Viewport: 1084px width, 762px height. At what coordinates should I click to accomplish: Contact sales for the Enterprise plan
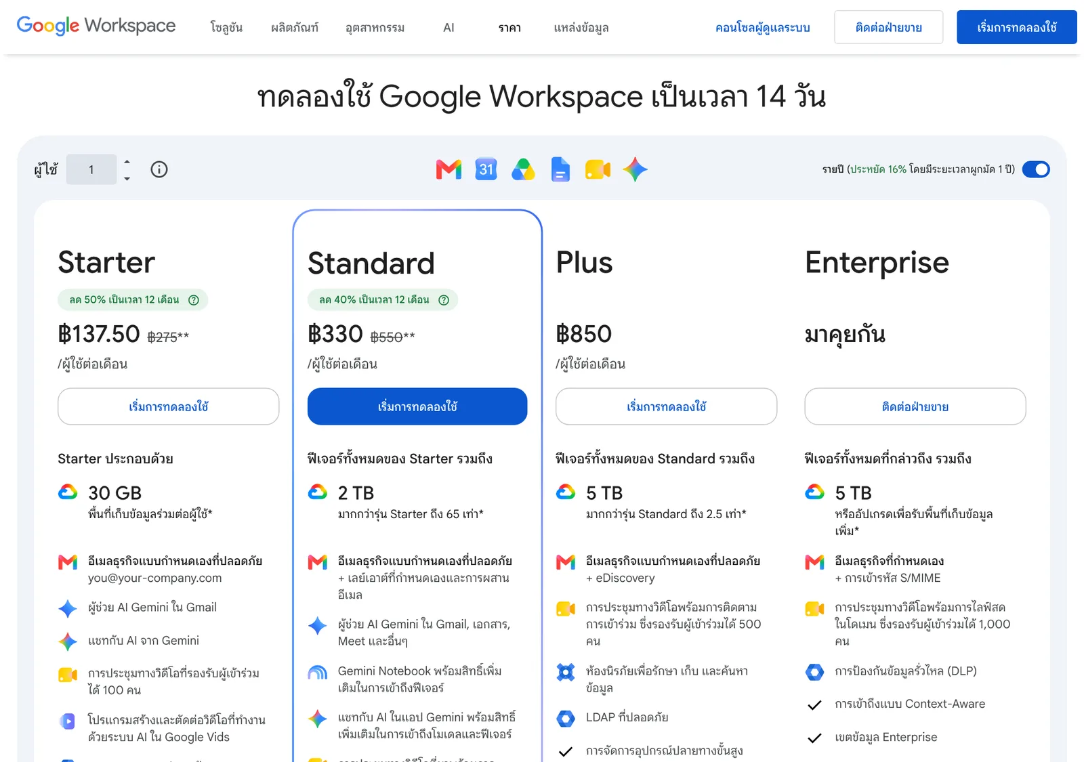click(x=915, y=406)
